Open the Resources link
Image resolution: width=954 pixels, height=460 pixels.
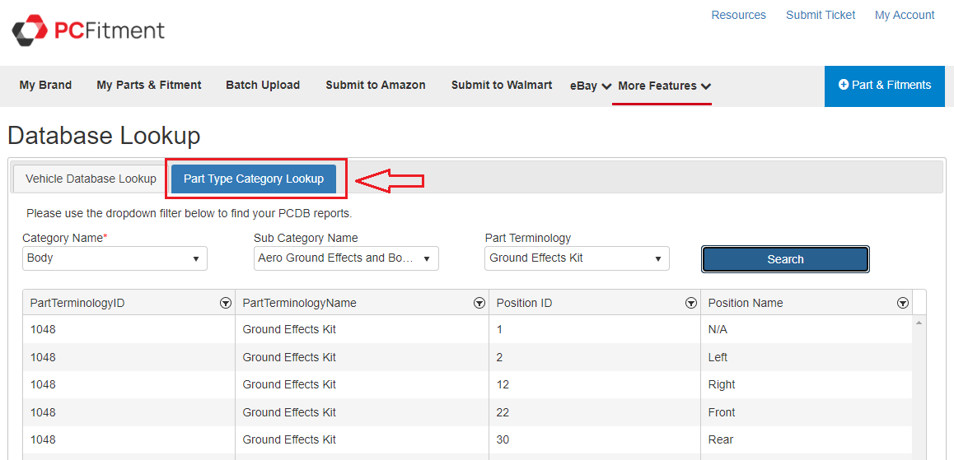[x=738, y=15]
